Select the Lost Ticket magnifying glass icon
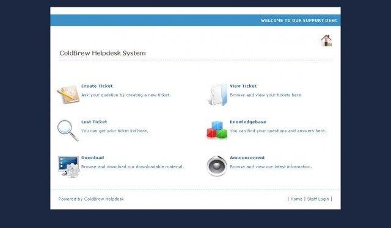 pyautogui.click(x=68, y=130)
